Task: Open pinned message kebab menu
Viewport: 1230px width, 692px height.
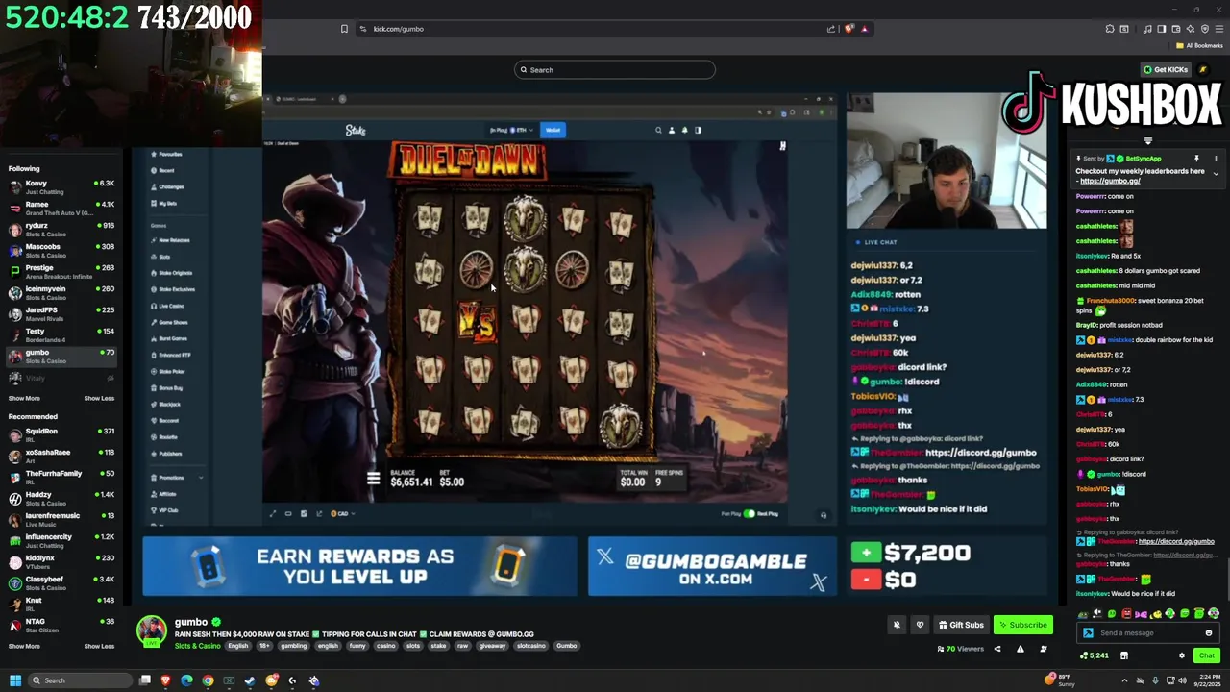Action: pyautogui.click(x=1216, y=159)
